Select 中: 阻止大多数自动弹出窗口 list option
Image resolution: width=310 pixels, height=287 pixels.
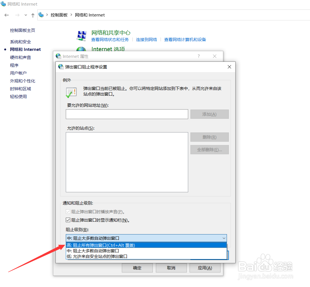tap(146, 251)
